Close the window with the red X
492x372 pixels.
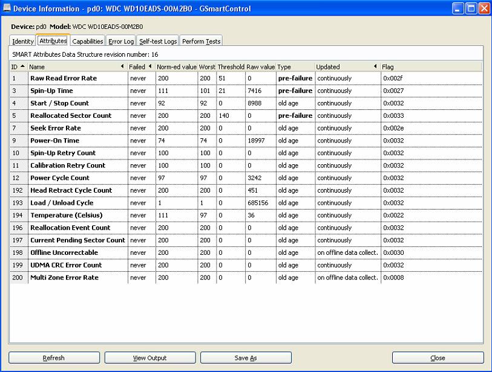click(484, 8)
